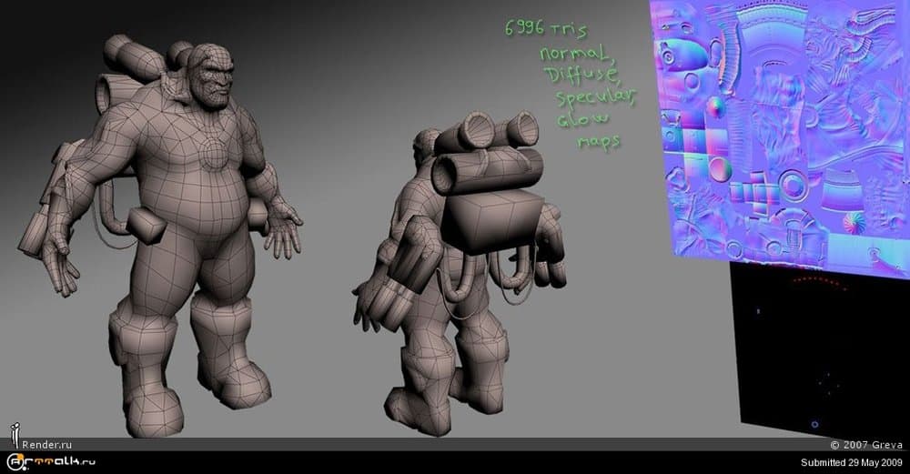The image size is (910, 474).
Task: Click the handwritten "Glow maps" text
Action: point(591,130)
